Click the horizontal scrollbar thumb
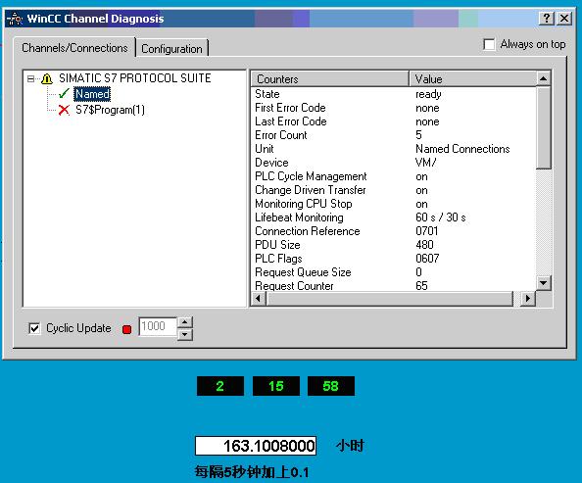The height and width of the screenshot is (483, 582). 390,298
